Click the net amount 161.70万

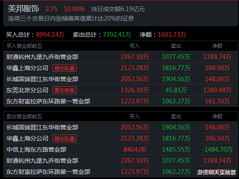pyautogui.click(x=217, y=101)
